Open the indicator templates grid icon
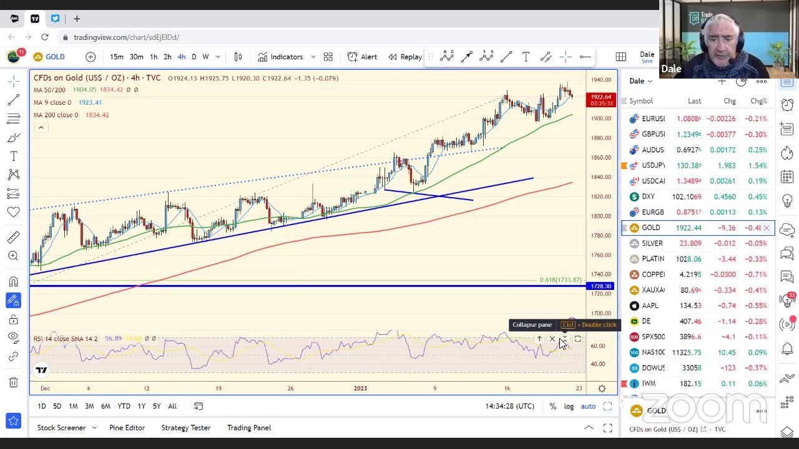The height and width of the screenshot is (449, 799). (x=328, y=57)
